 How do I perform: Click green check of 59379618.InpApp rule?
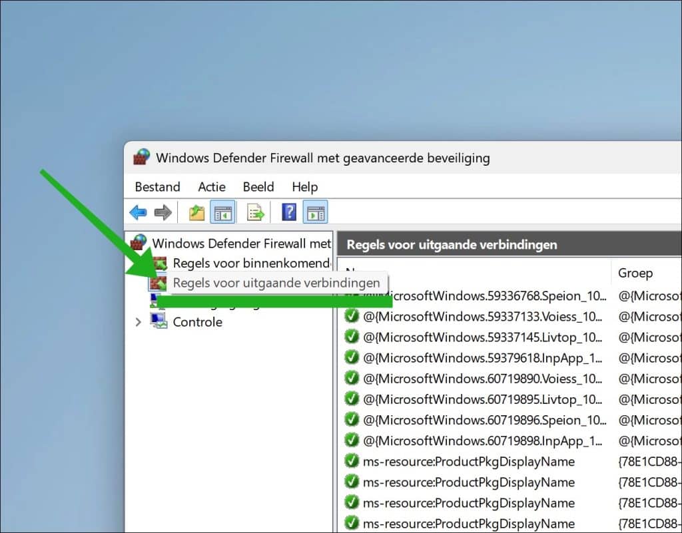pos(351,357)
